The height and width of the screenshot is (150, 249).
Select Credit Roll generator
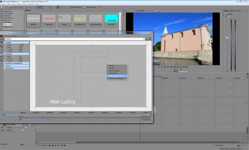click(7, 16)
